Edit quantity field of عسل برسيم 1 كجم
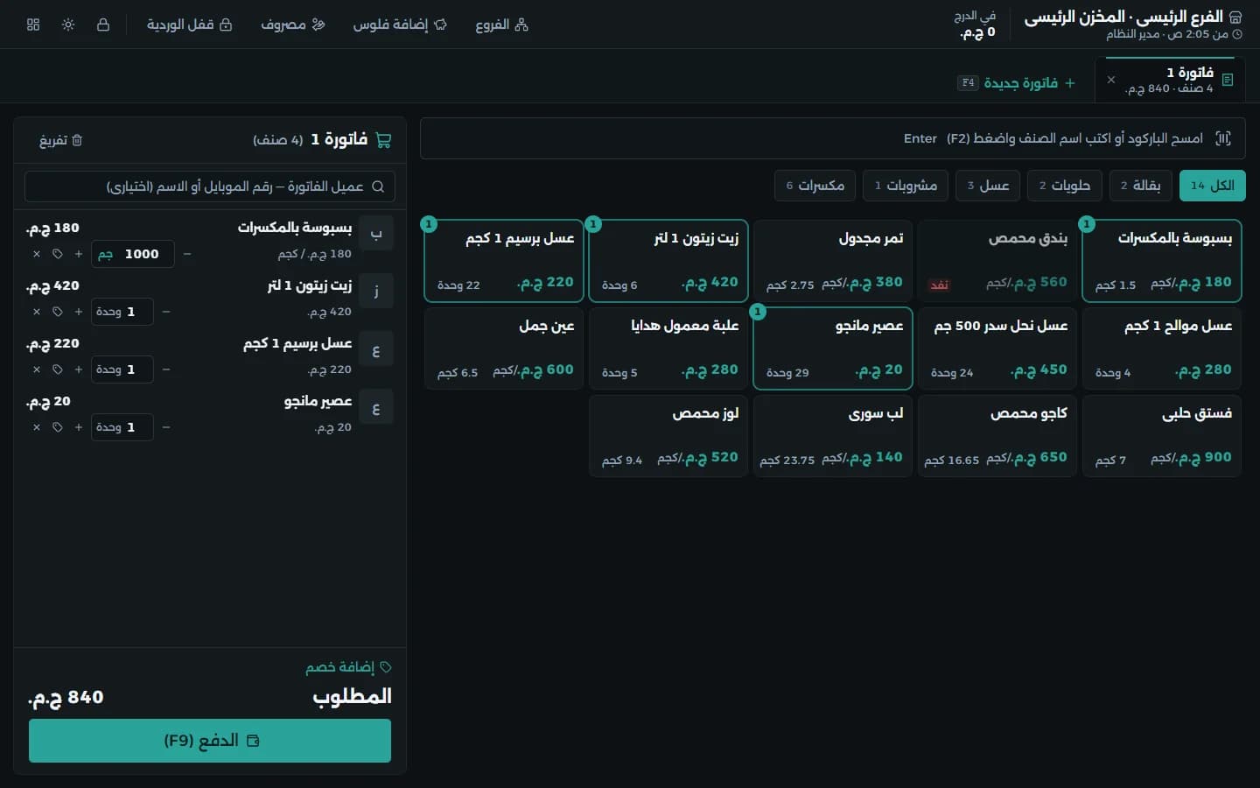The image size is (1260, 788). 122,369
